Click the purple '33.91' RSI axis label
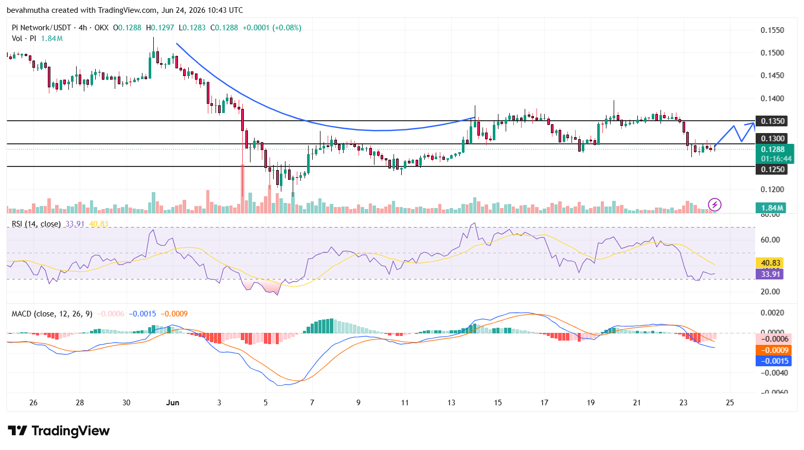Viewport: 804px width, 450px height. pyautogui.click(x=771, y=274)
